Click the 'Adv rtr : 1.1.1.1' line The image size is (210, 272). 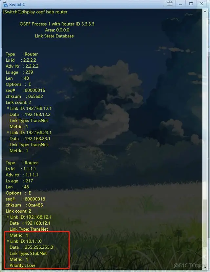(22, 175)
